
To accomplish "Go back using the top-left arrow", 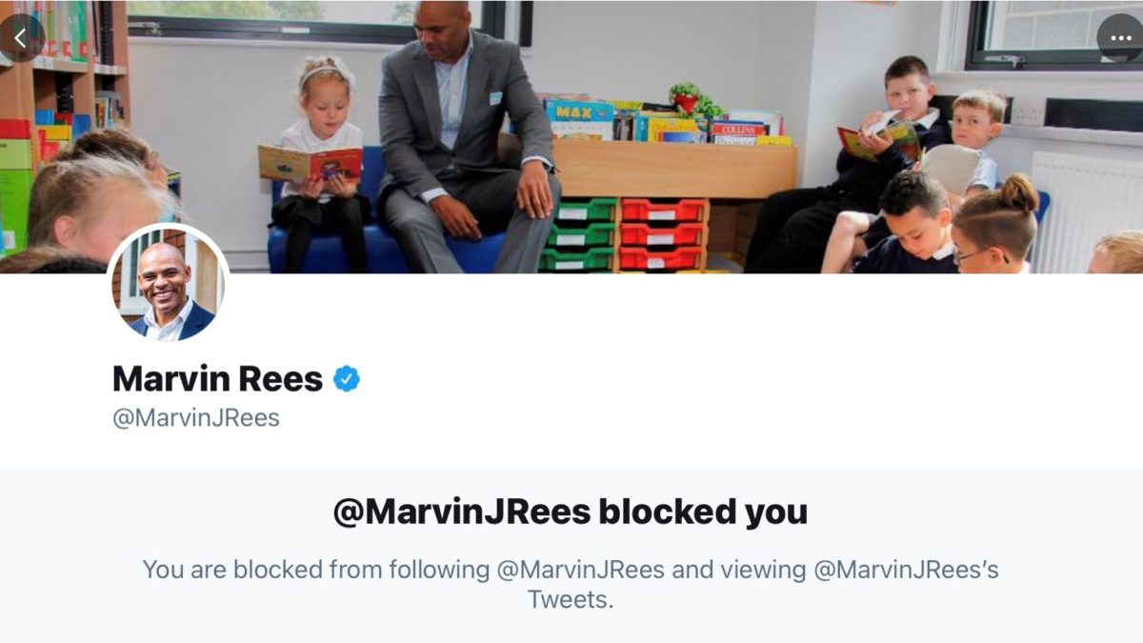I will pyautogui.click(x=20, y=38).
